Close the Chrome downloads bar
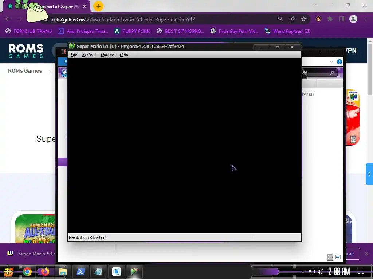373x279 pixels. [366, 254]
